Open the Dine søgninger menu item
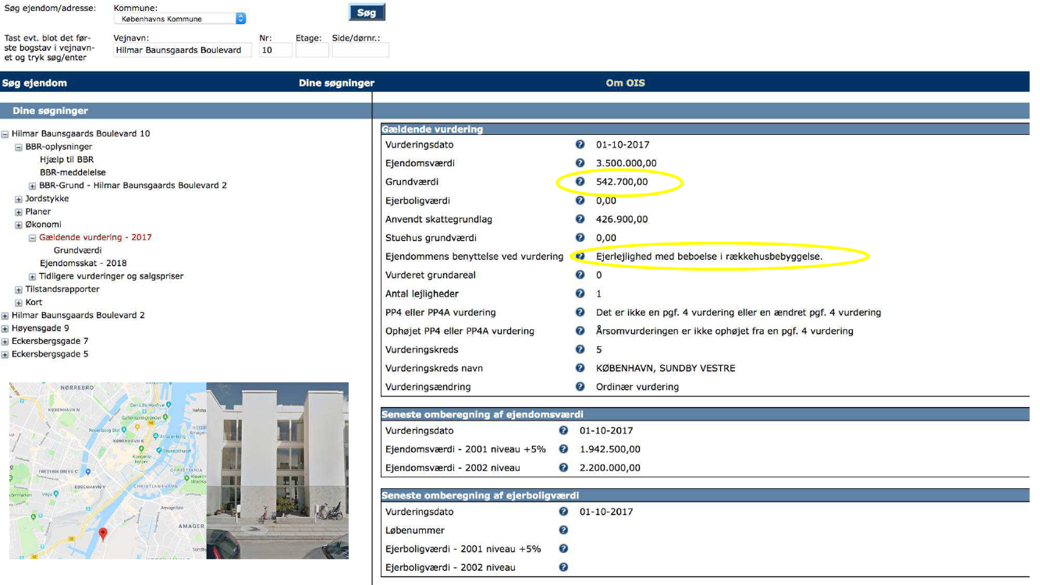The image size is (1040, 585). click(x=336, y=83)
